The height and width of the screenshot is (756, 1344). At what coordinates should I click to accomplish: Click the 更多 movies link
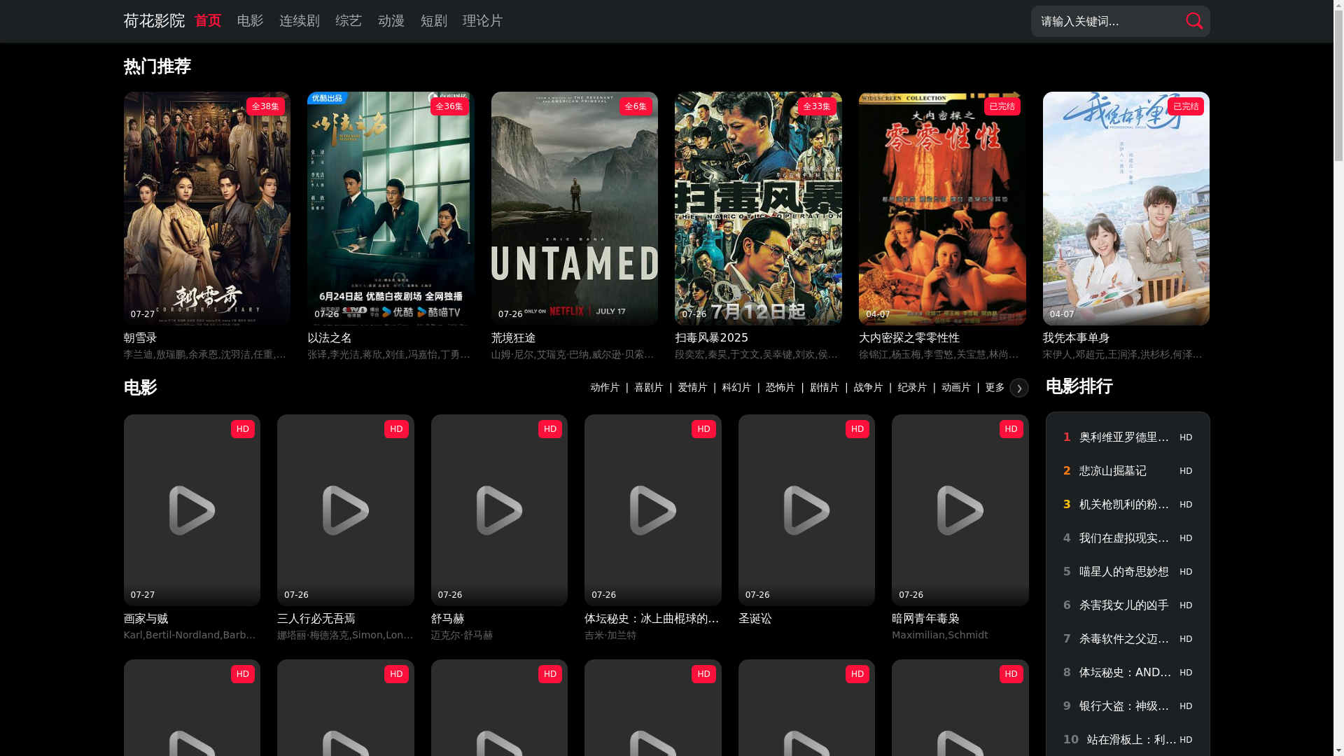point(995,388)
